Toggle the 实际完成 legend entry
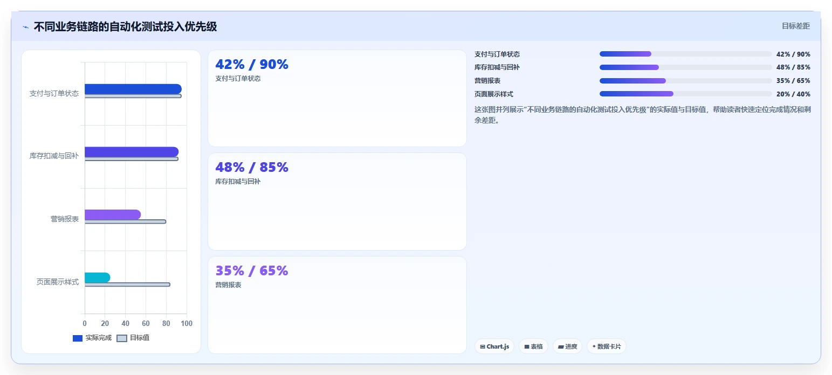 pos(92,338)
